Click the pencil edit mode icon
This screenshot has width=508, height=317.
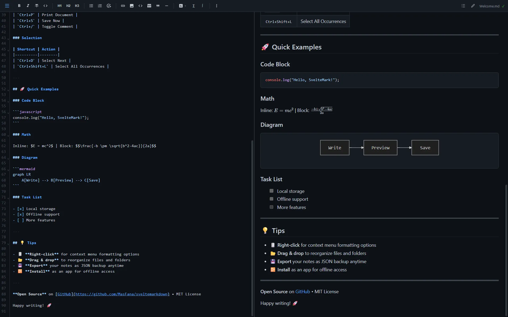click(473, 6)
